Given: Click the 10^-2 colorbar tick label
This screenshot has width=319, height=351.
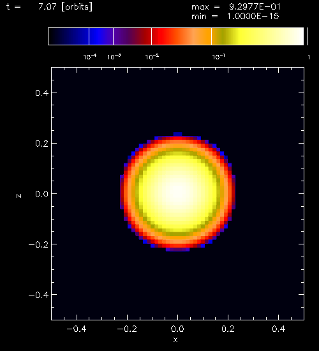Looking at the screenshot, I should click(152, 57).
